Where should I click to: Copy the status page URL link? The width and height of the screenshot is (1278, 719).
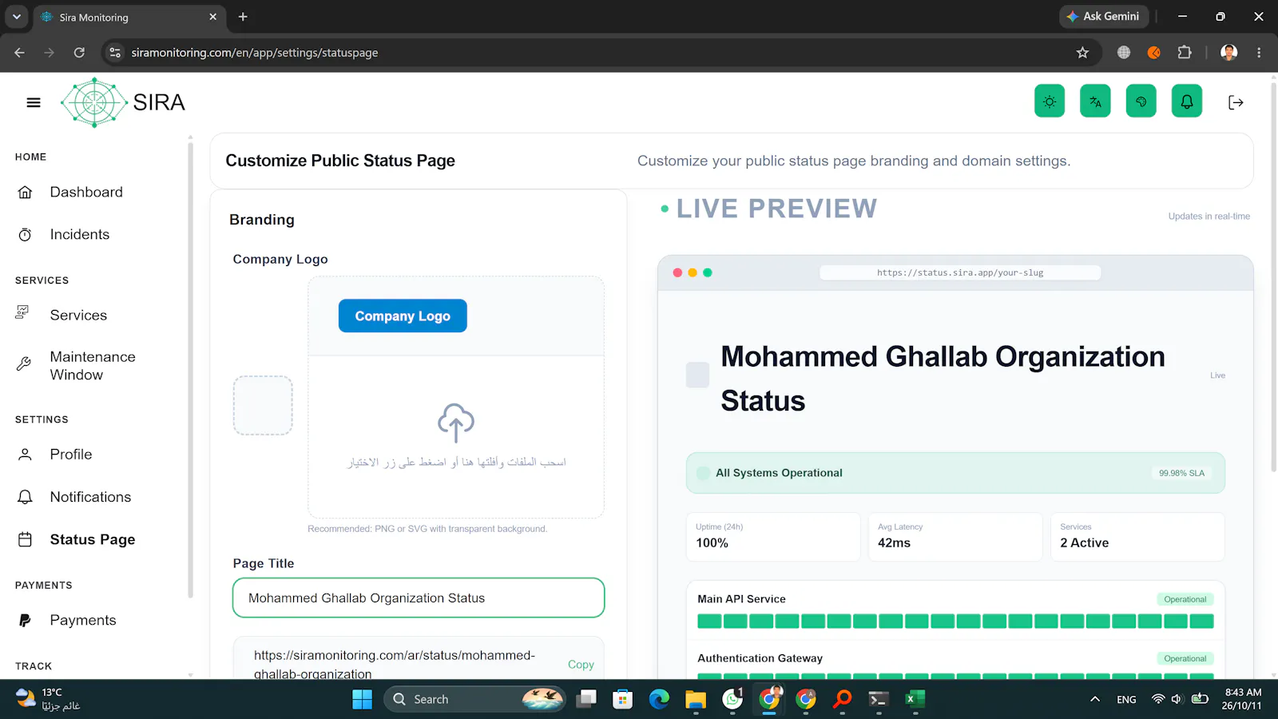[x=581, y=665]
